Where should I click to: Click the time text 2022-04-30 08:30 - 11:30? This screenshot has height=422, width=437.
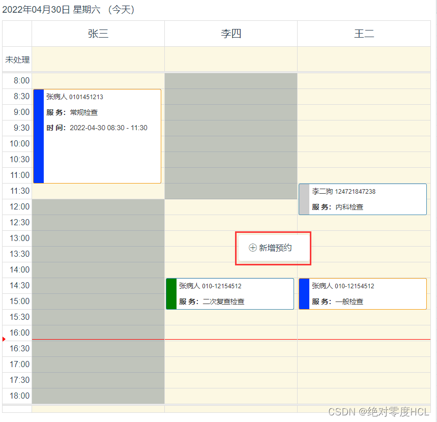(x=108, y=128)
